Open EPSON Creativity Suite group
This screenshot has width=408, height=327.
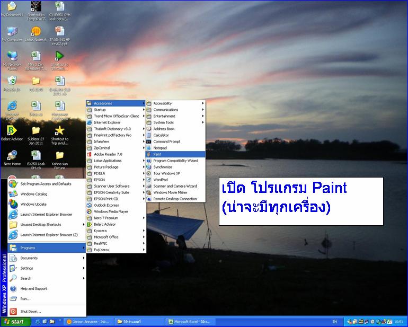point(116,192)
